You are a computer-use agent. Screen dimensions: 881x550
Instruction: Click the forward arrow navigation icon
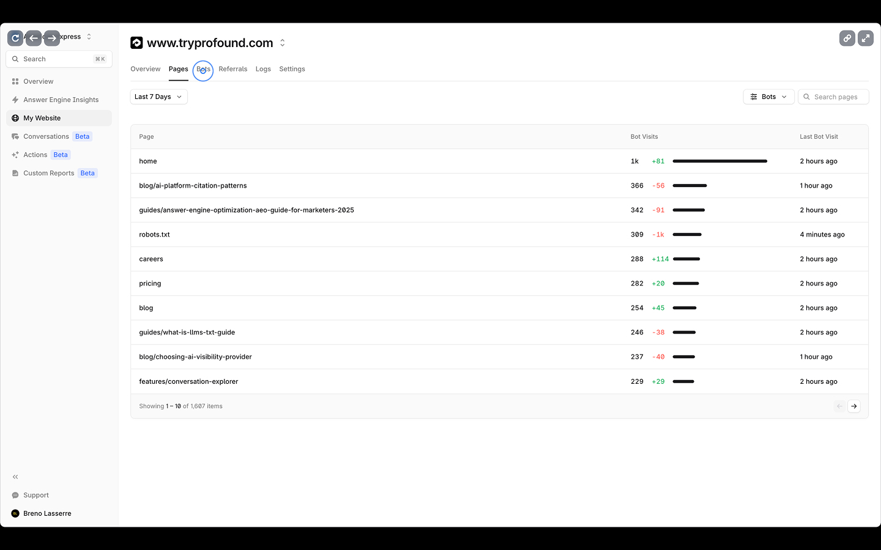52,38
